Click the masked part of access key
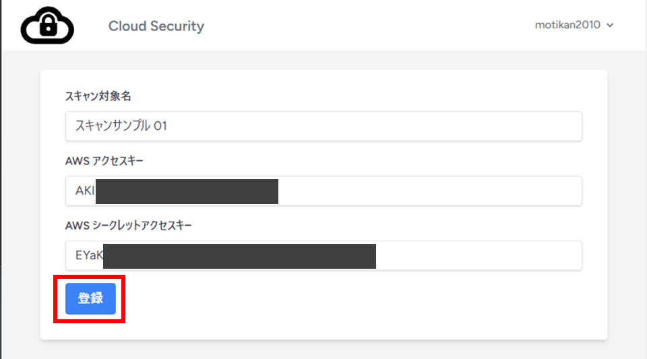The width and height of the screenshot is (647, 359). tap(187, 191)
